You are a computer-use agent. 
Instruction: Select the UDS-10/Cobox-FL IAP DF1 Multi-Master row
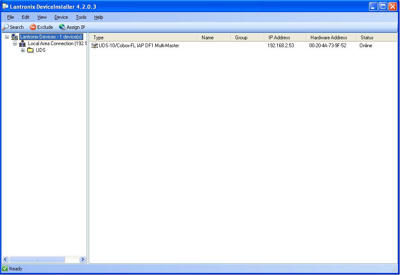[x=139, y=46]
